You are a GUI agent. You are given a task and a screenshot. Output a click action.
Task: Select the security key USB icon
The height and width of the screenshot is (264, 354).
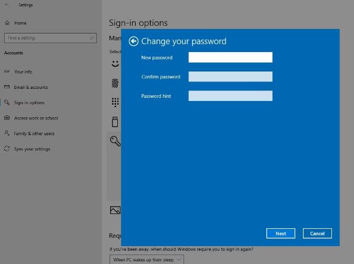tap(115, 121)
